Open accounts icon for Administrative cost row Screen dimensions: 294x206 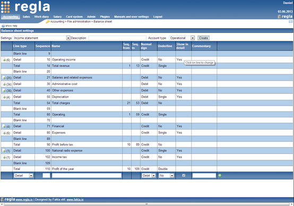pos(4,84)
